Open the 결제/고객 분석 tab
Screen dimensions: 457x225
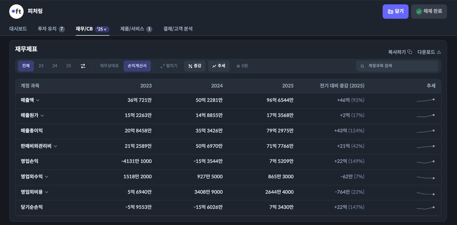(x=178, y=29)
